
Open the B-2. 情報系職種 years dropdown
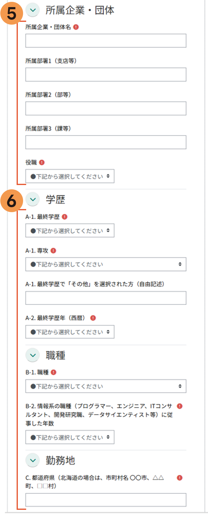70,437
